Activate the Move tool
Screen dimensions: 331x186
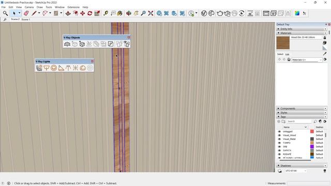[83, 13]
